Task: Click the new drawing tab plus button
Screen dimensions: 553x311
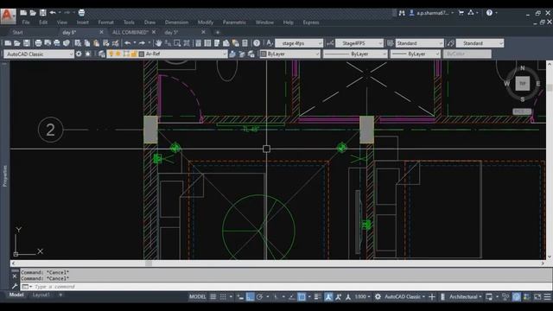Action: [217, 32]
